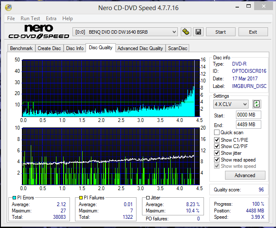Open the Run Test menu

pos(30,19)
